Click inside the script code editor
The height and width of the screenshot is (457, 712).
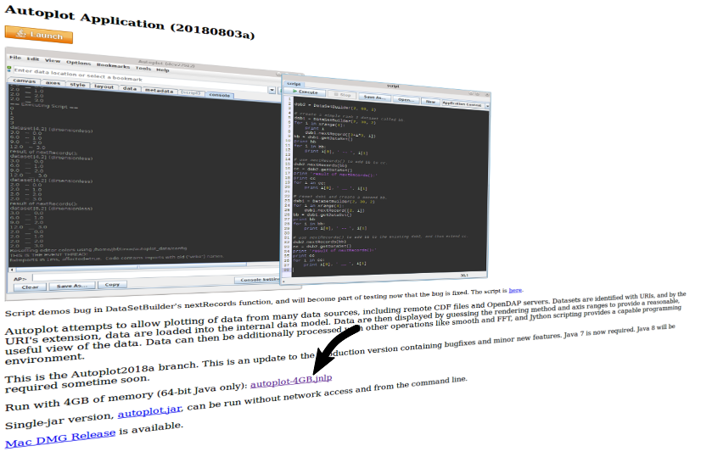[x=390, y=186]
